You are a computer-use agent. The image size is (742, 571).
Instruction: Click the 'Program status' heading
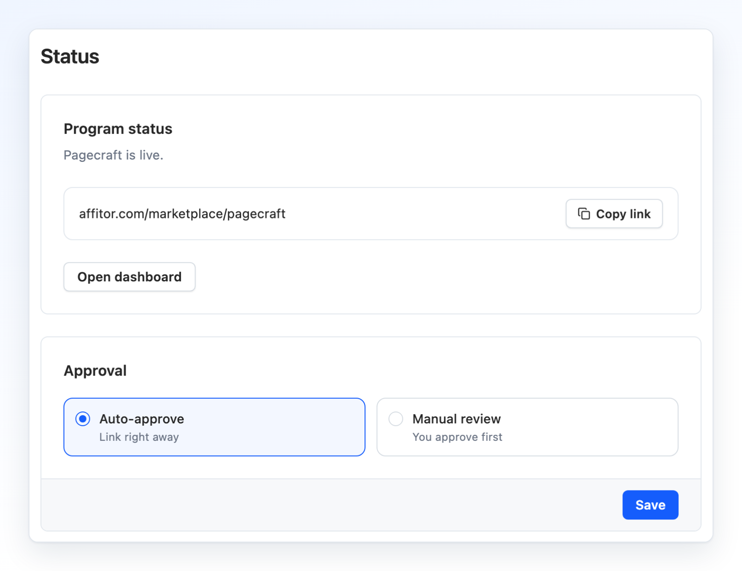point(118,129)
